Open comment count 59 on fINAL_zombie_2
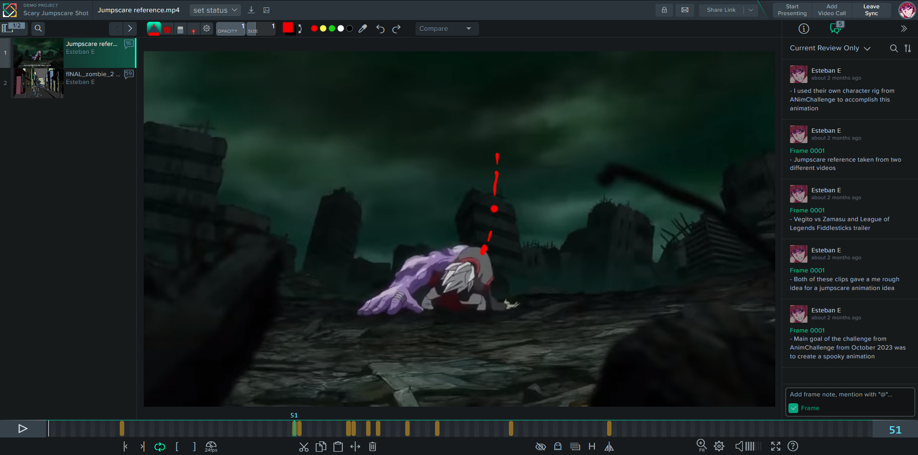918x455 pixels. 129,74
